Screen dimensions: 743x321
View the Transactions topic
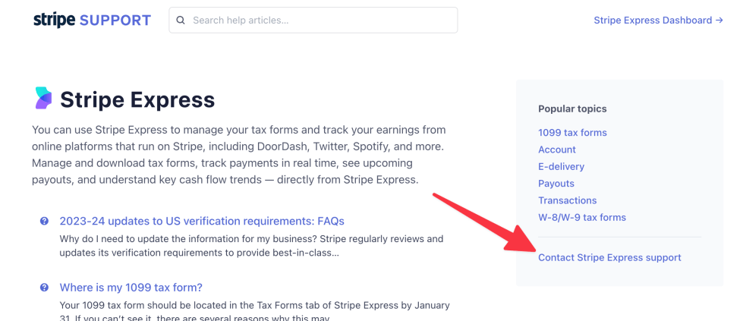coord(567,200)
